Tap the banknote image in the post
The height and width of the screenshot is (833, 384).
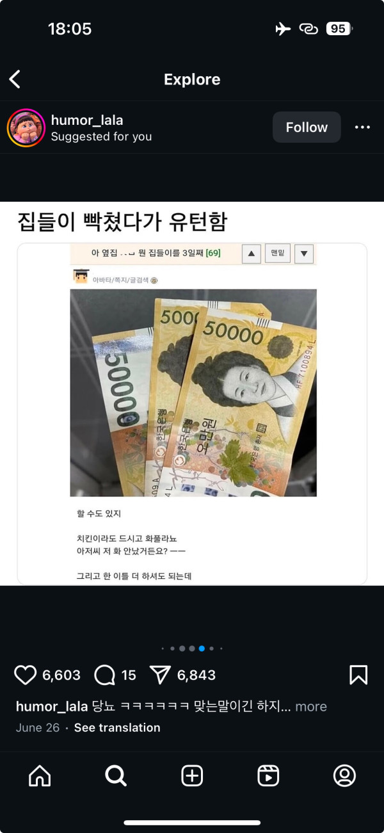coord(193,392)
